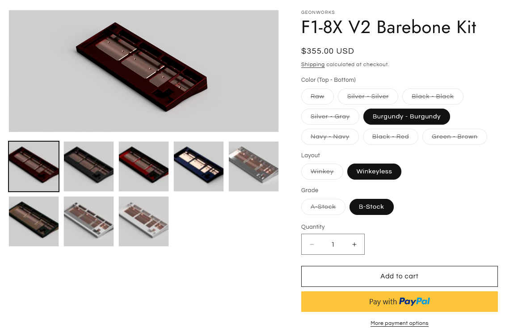Select the Green - Brown color option

click(454, 137)
